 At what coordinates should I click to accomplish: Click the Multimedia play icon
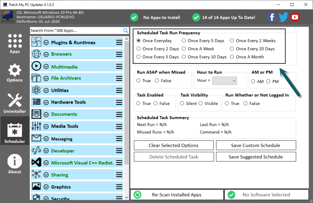tap(36, 66)
